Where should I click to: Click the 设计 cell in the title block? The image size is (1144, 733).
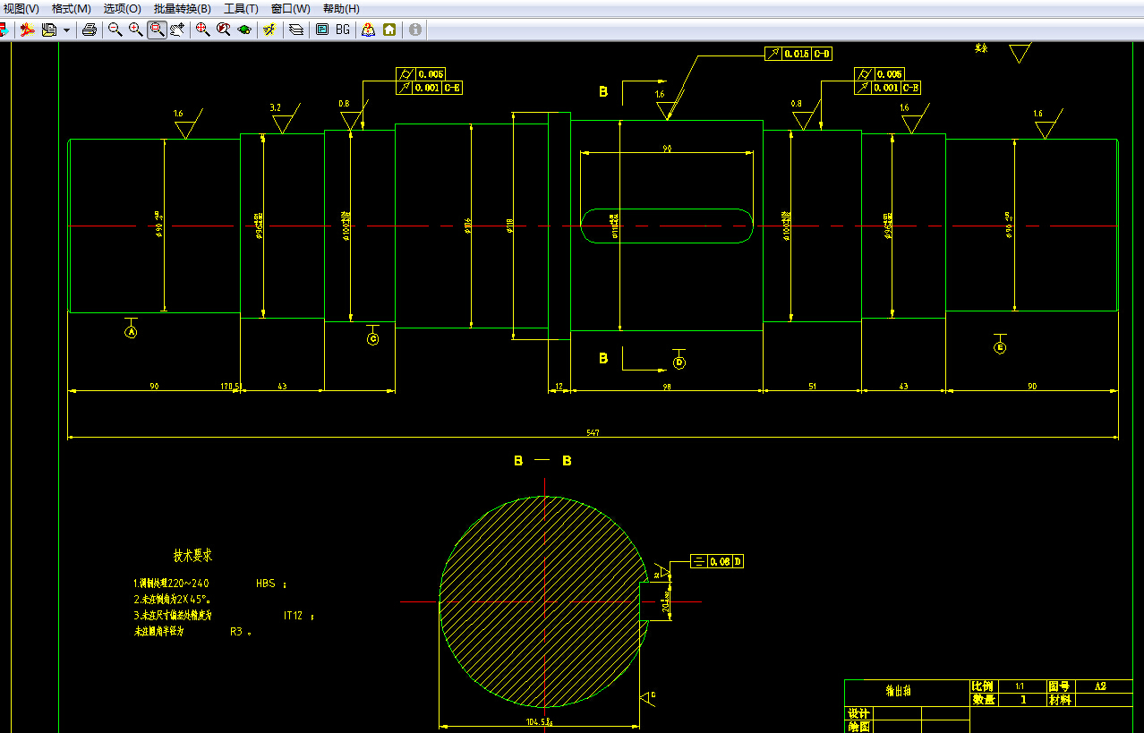pyautogui.click(x=858, y=714)
